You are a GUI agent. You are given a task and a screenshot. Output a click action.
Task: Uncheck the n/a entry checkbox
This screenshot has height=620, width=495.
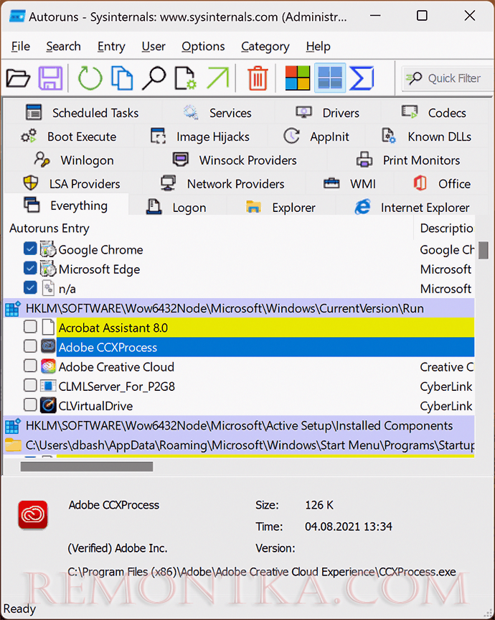coord(30,287)
